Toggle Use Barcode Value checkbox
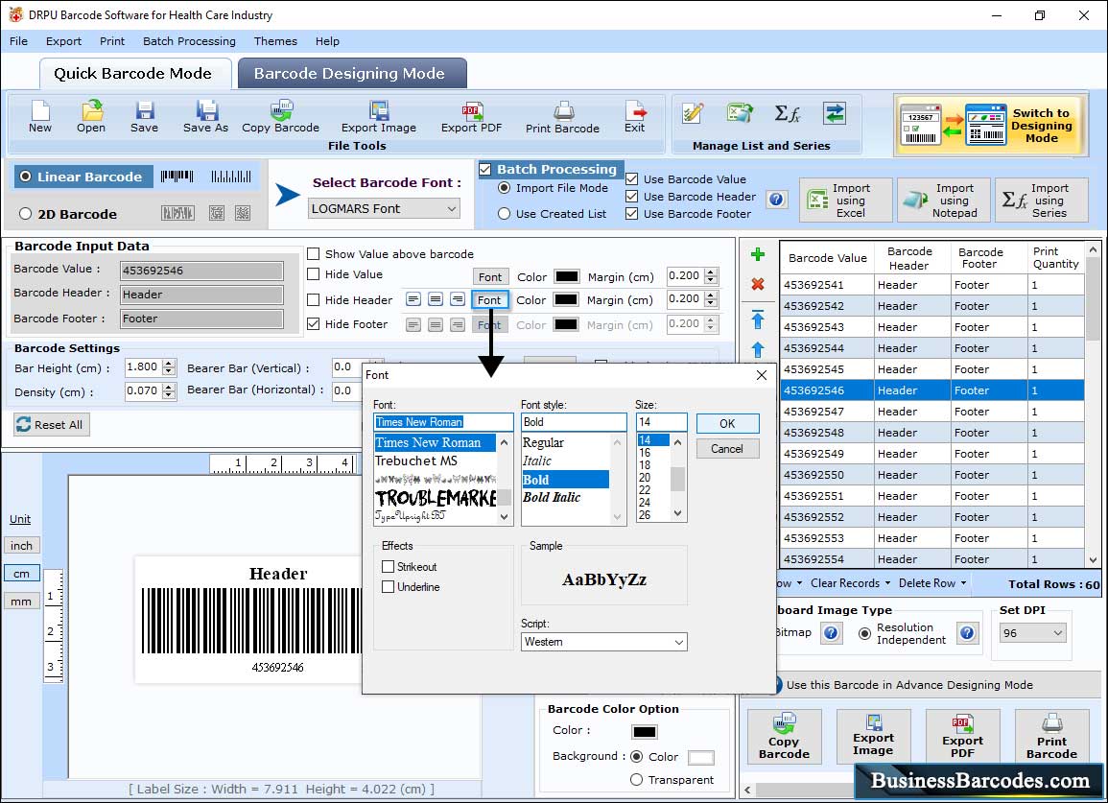1108x803 pixels. [x=632, y=179]
